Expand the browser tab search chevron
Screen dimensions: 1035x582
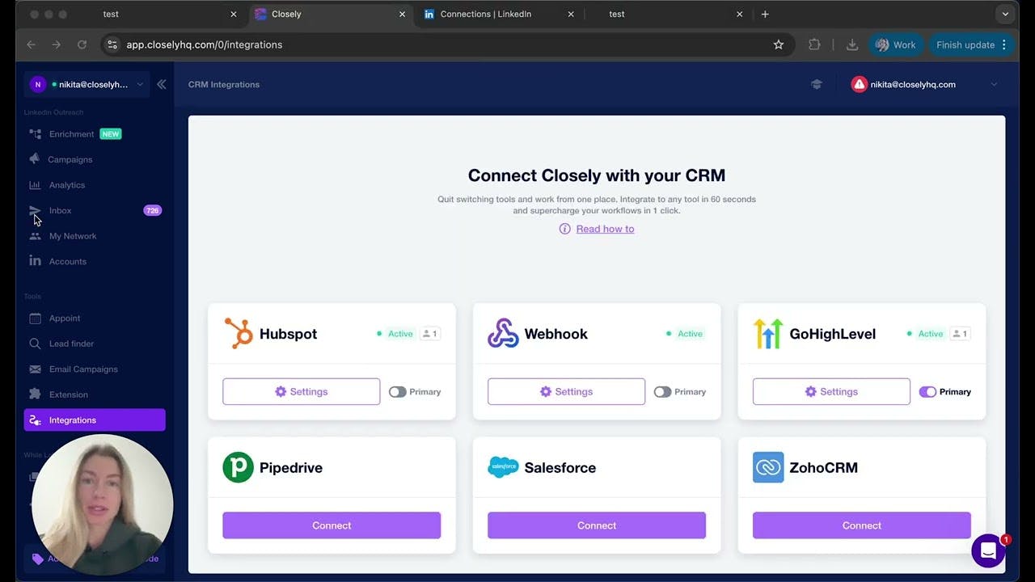coord(1005,14)
